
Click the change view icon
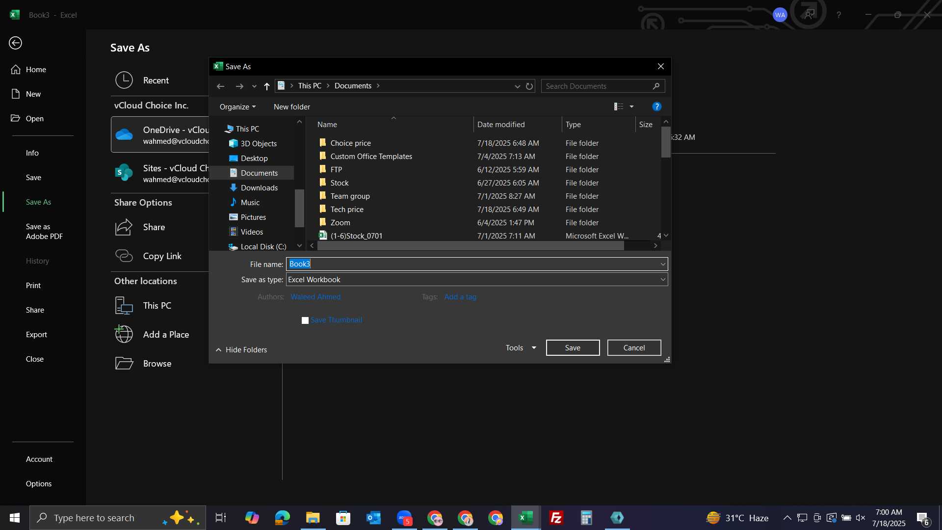tap(619, 106)
